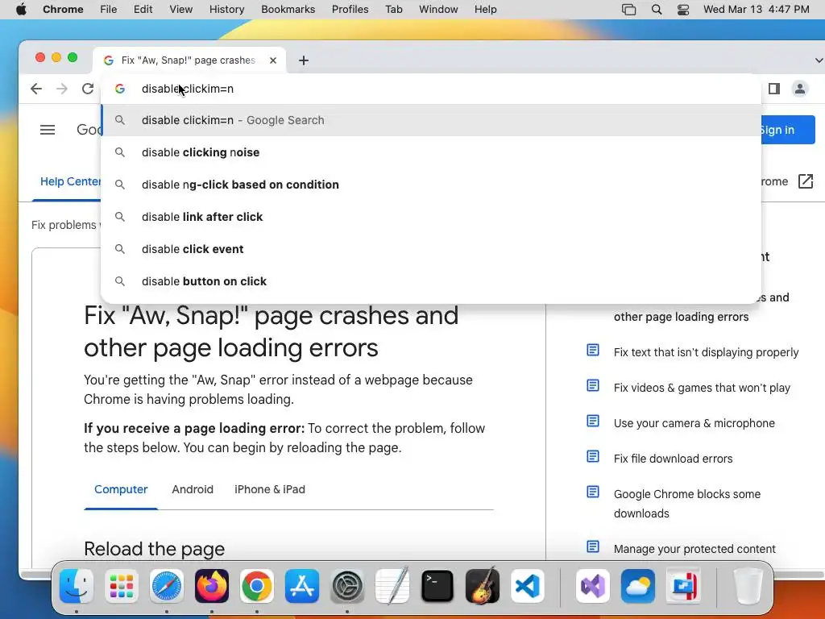Click article icon beside Use your camera

click(x=593, y=421)
